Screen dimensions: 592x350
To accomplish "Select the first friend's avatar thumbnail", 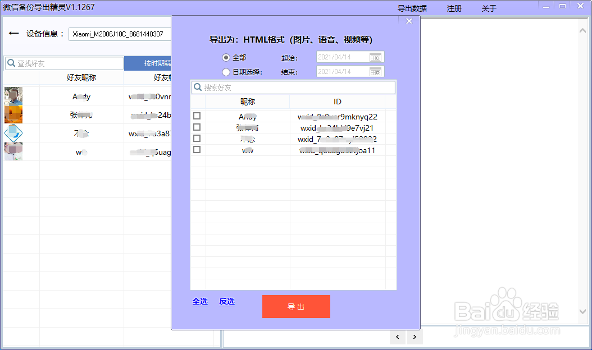I will pos(13,96).
